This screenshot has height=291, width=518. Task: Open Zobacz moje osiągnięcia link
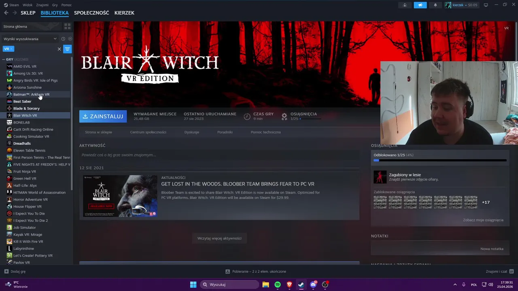pos(483,220)
